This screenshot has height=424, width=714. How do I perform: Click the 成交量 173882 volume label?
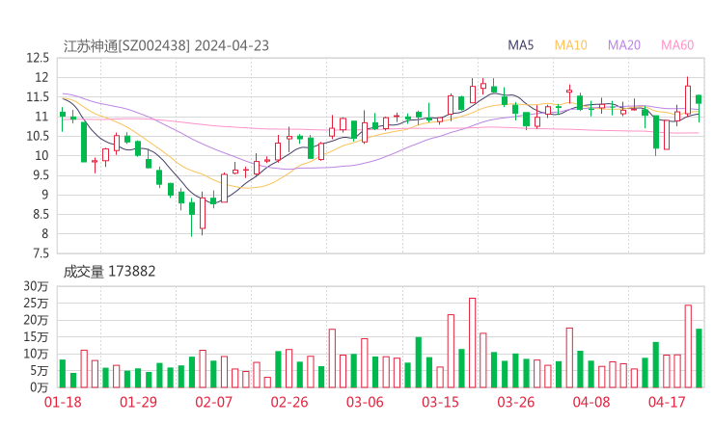point(109,272)
